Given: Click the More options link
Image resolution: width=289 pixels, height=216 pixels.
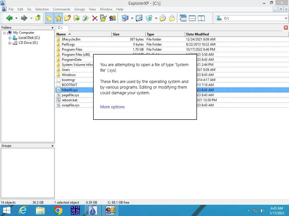Looking at the screenshot, I should pyautogui.click(x=112, y=107).
